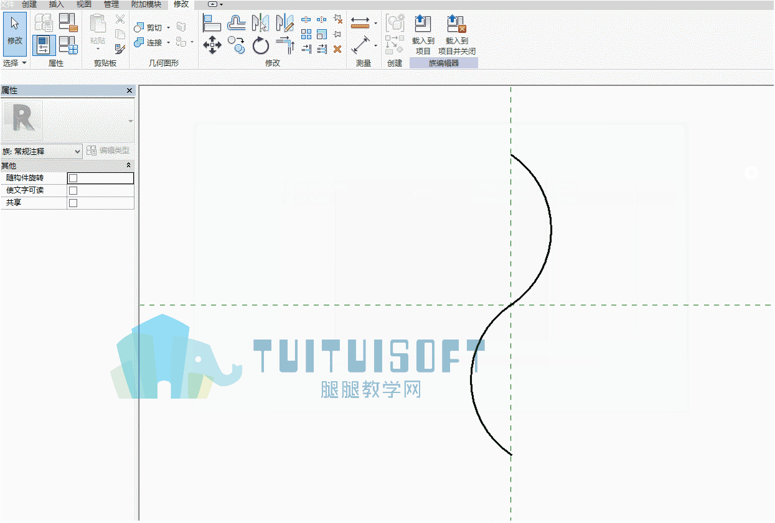
Task: Select the Scale tool icon
Action: 322,34
